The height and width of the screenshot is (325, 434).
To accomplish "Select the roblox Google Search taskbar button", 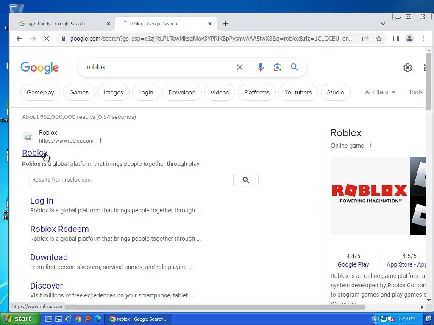I will tap(139, 319).
